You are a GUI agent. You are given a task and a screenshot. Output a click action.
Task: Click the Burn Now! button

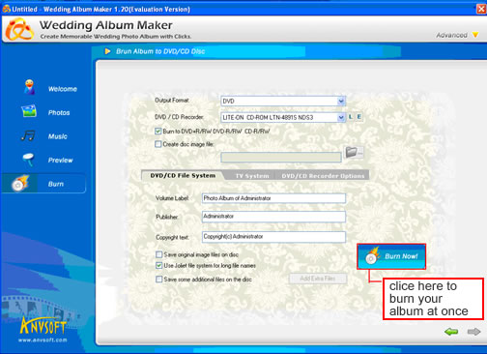[x=391, y=256]
